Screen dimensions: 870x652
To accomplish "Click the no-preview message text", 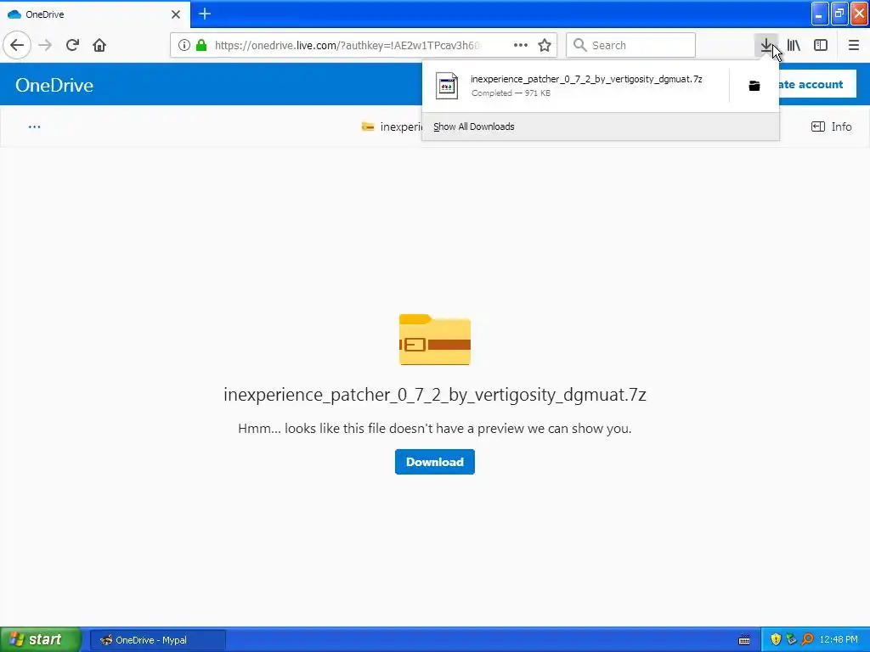I will point(435,429).
